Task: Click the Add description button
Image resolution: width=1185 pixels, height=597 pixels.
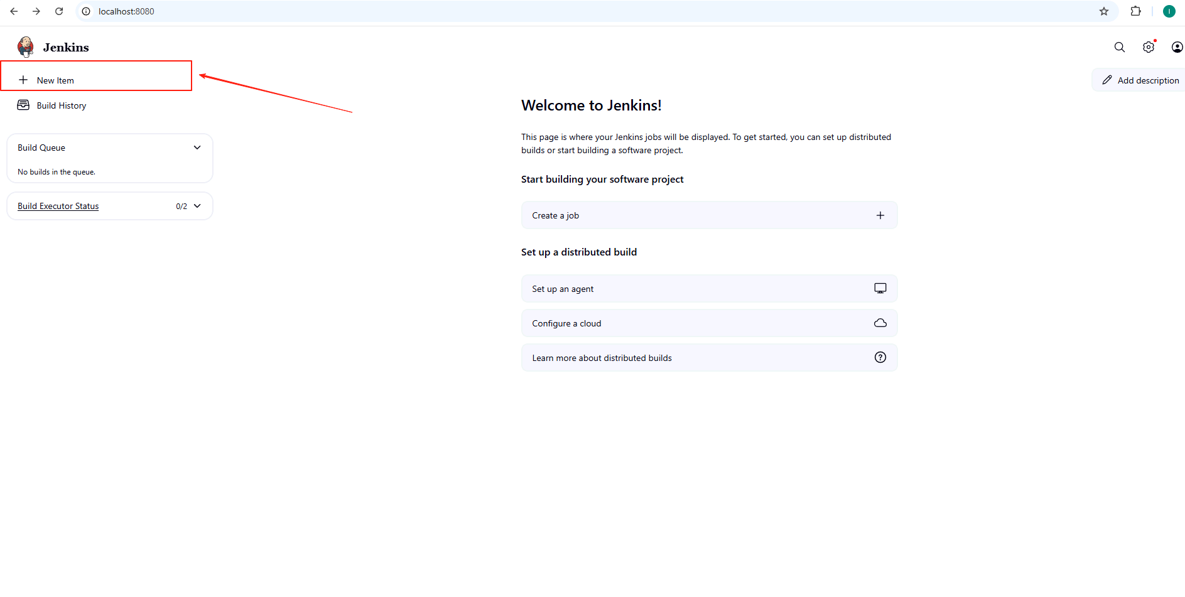Action: [x=1139, y=80]
